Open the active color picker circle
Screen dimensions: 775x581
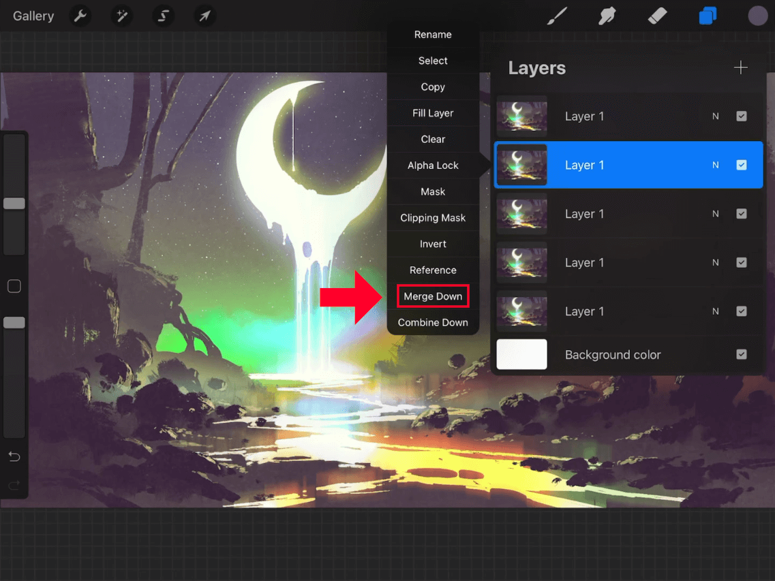click(x=757, y=15)
